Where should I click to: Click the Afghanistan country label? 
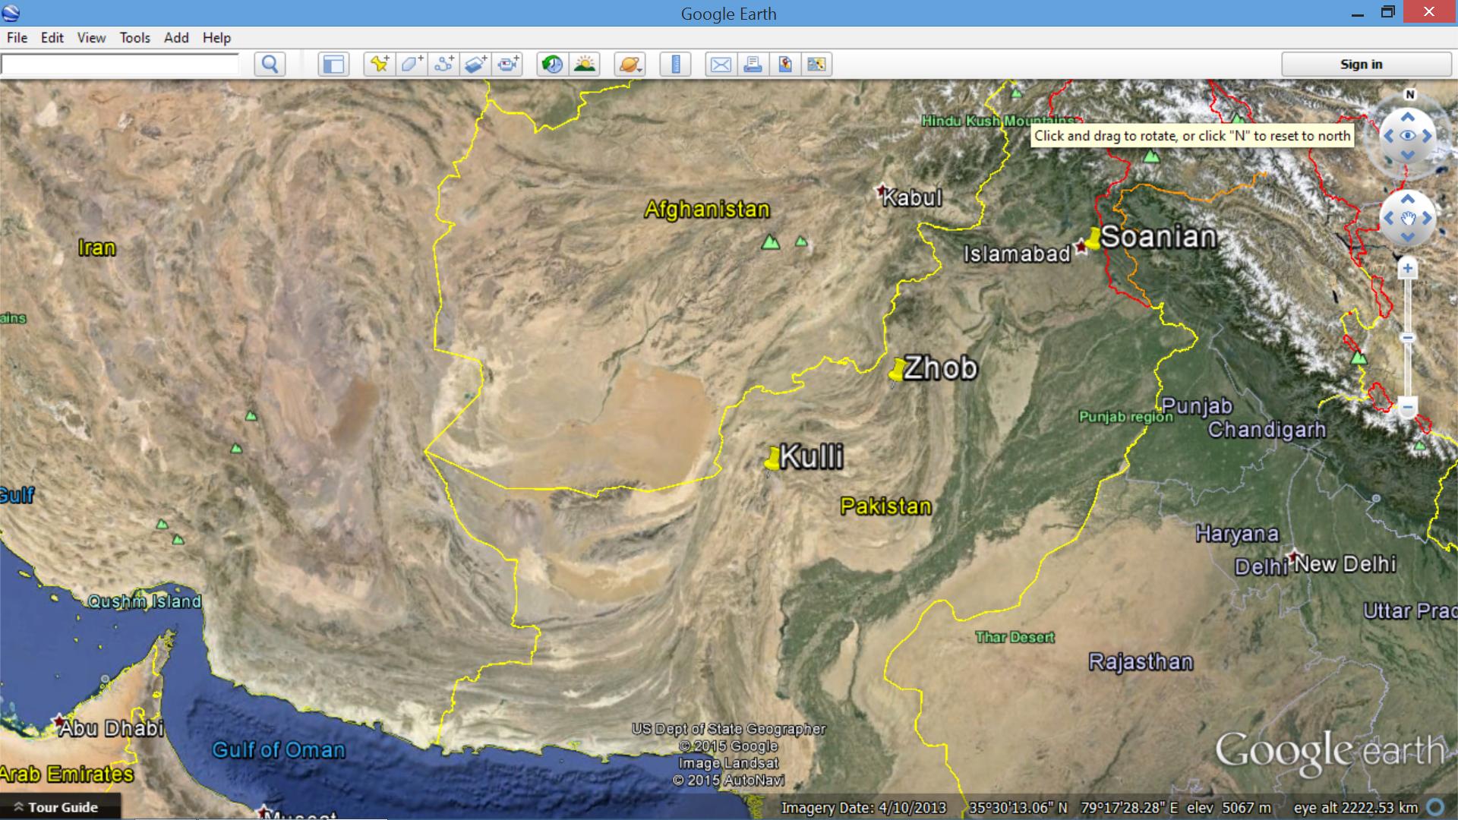(x=707, y=210)
